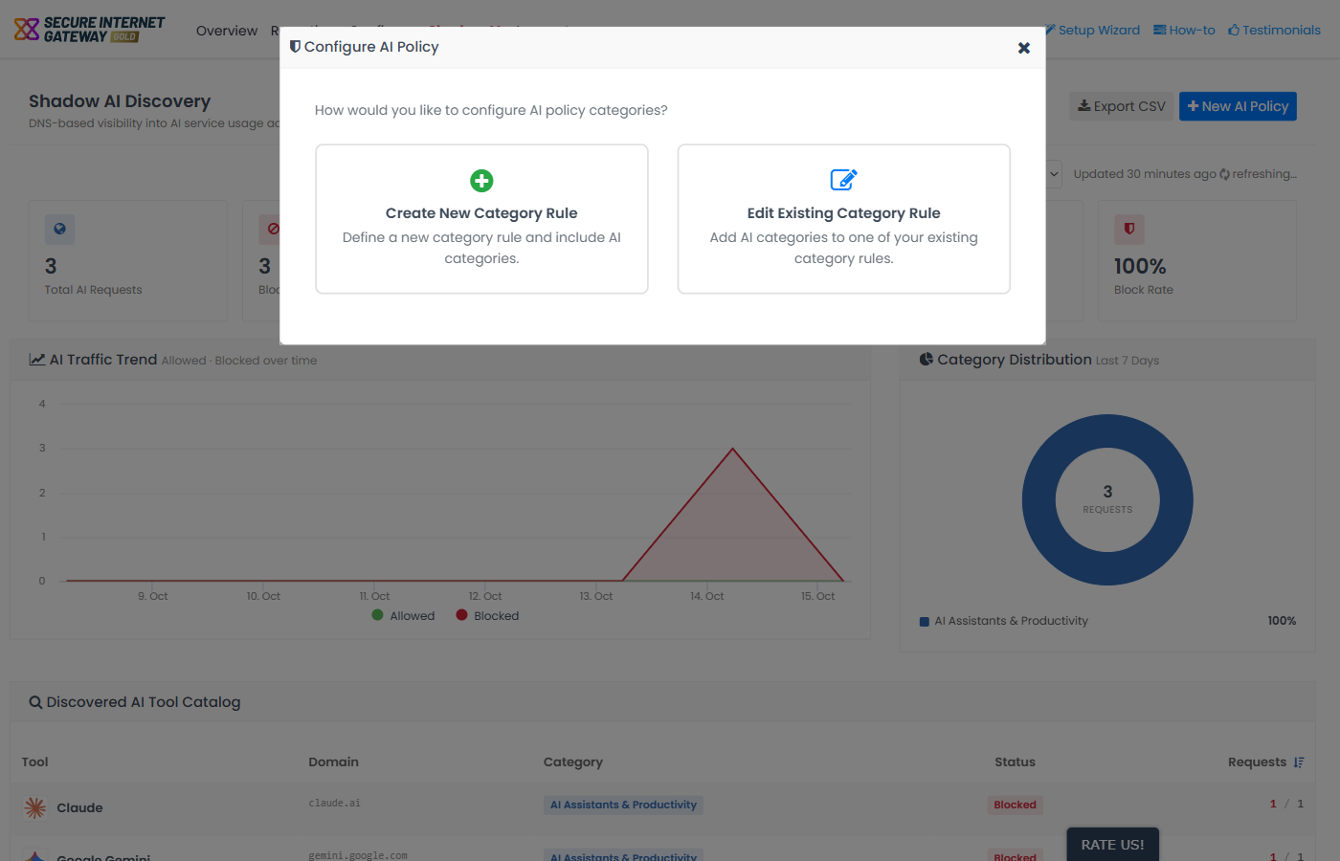Click the Category column header

573,762
